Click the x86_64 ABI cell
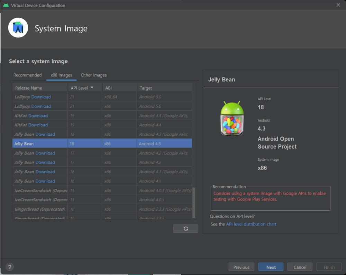The width and height of the screenshot is (346, 275). point(120,97)
